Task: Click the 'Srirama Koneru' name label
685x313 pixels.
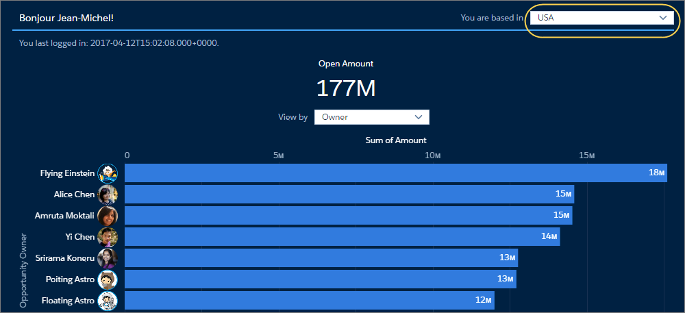Action: point(66,258)
